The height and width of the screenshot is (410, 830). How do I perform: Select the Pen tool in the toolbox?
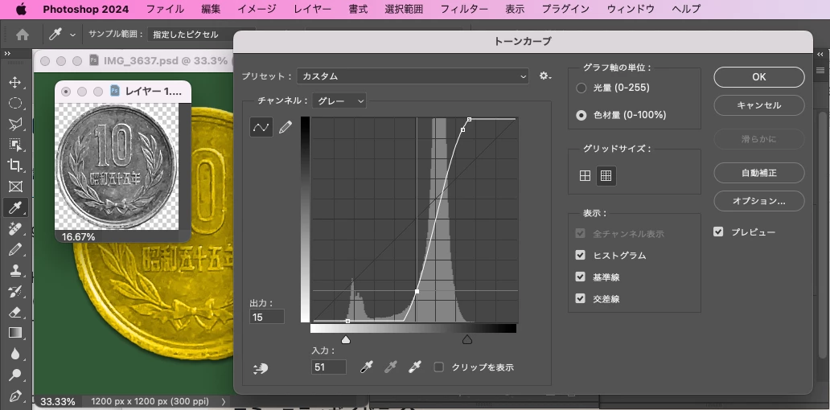pos(14,396)
